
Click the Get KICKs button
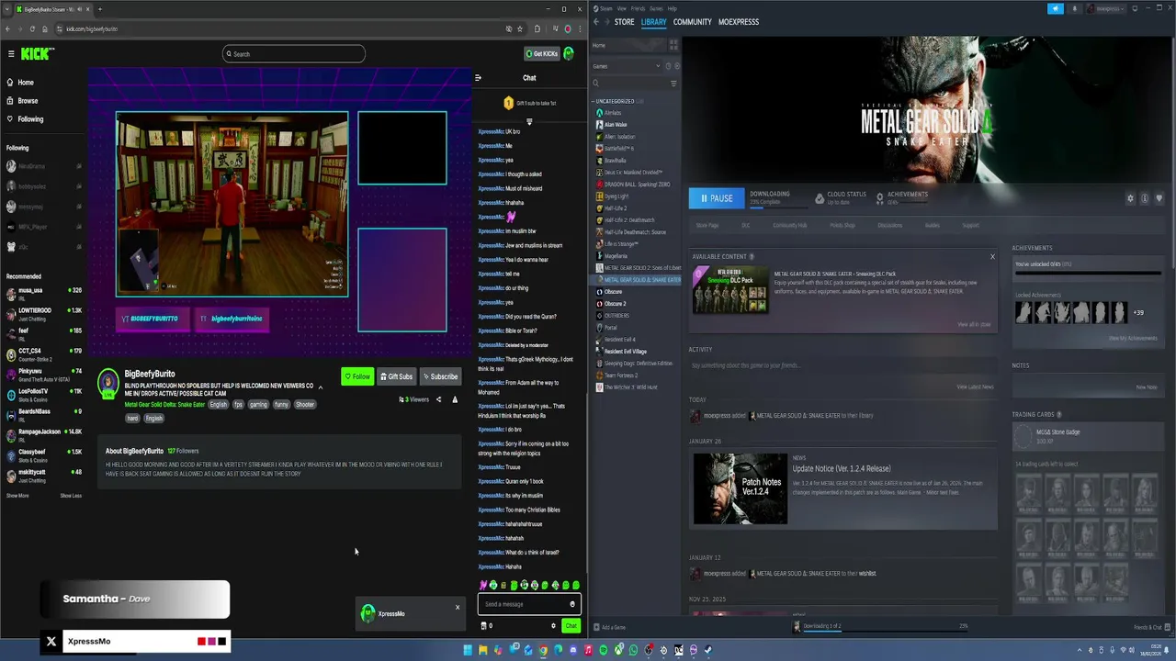pyautogui.click(x=542, y=53)
